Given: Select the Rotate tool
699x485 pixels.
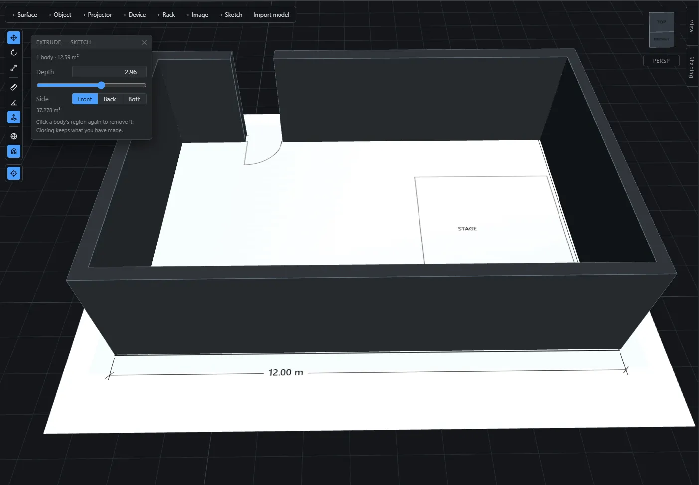Looking at the screenshot, I should 14,53.
